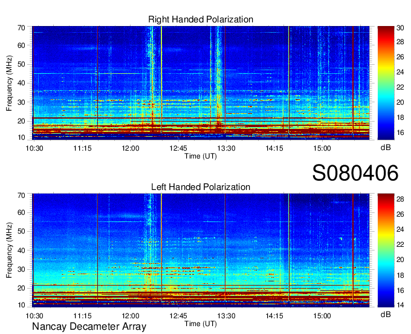Click the 18 value on lower color bar

point(400,275)
